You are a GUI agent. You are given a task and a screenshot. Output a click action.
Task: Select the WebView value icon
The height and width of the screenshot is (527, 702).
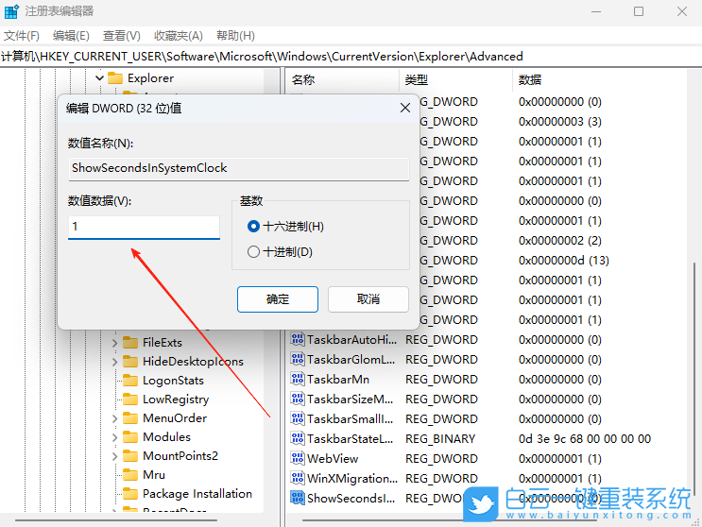point(298,458)
